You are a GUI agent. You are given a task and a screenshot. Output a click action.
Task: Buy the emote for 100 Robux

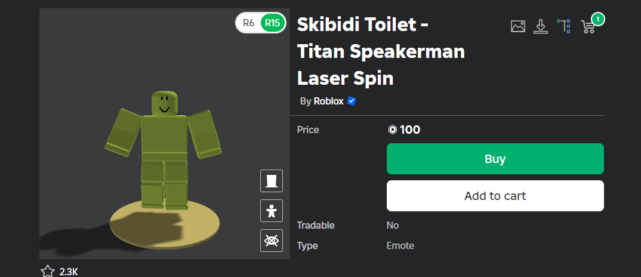495,159
